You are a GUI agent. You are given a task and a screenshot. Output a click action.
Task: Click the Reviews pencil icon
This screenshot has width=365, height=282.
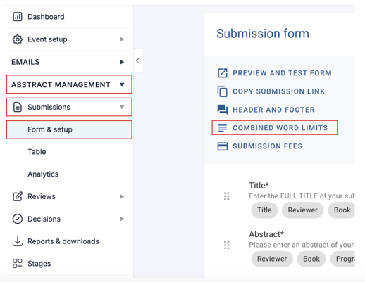18,196
